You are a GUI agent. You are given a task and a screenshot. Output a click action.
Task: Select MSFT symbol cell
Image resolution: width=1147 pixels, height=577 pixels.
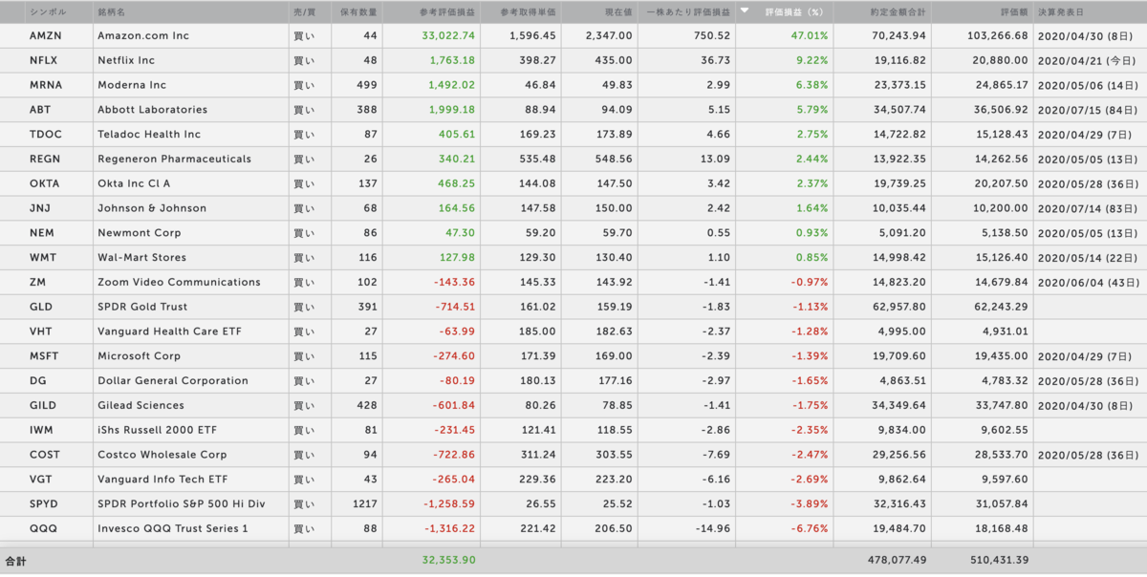pyautogui.click(x=44, y=356)
